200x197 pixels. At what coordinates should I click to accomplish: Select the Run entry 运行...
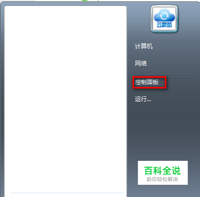click(x=143, y=99)
